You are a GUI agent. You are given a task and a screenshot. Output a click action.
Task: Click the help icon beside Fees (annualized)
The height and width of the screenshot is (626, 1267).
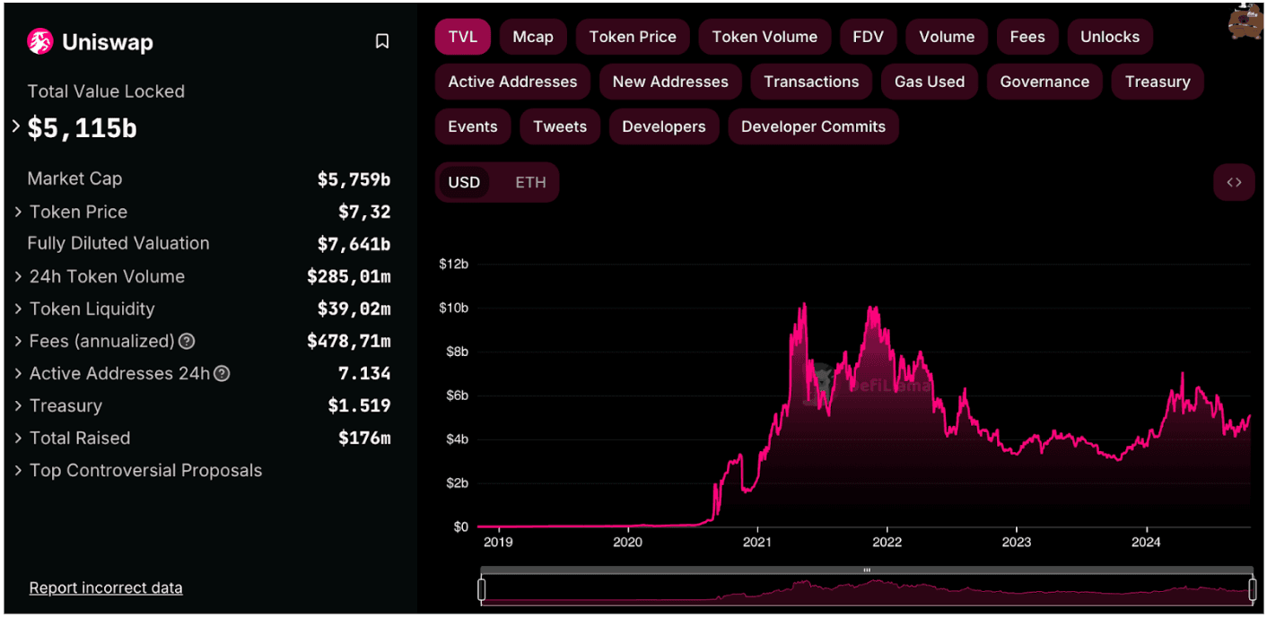pyautogui.click(x=187, y=341)
